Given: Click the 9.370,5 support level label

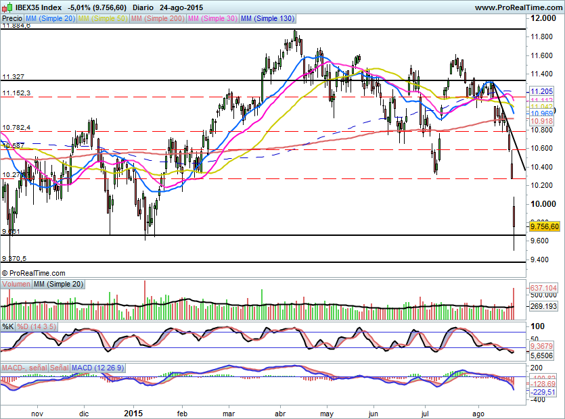Looking at the screenshot, I should coord(14,258).
